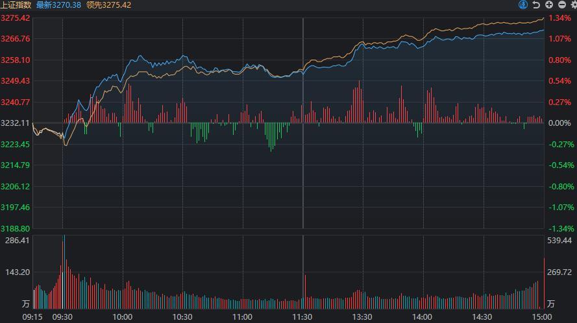577x323 pixels.
Task: Click the 1.34% top percentage label
Action: [559, 18]
